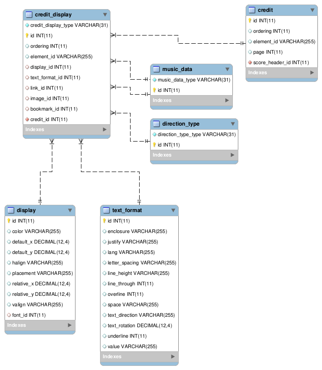Click the text_format table icon
This screenshot has width=322, height=370.
coord(106,210)
